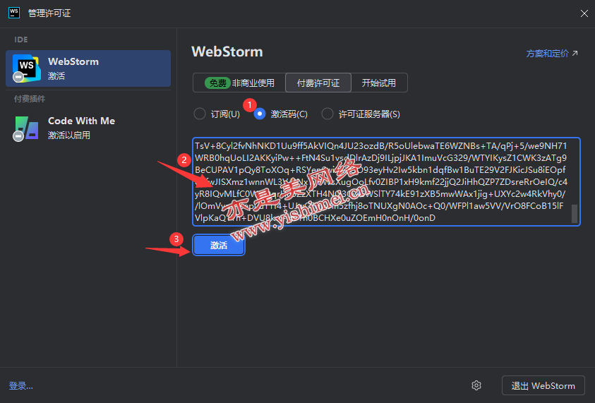Image resolution: width=595 pixels, height=403 pixels.
Task: Click the WebStorm title bar logo icon
Action: (14, 13)
